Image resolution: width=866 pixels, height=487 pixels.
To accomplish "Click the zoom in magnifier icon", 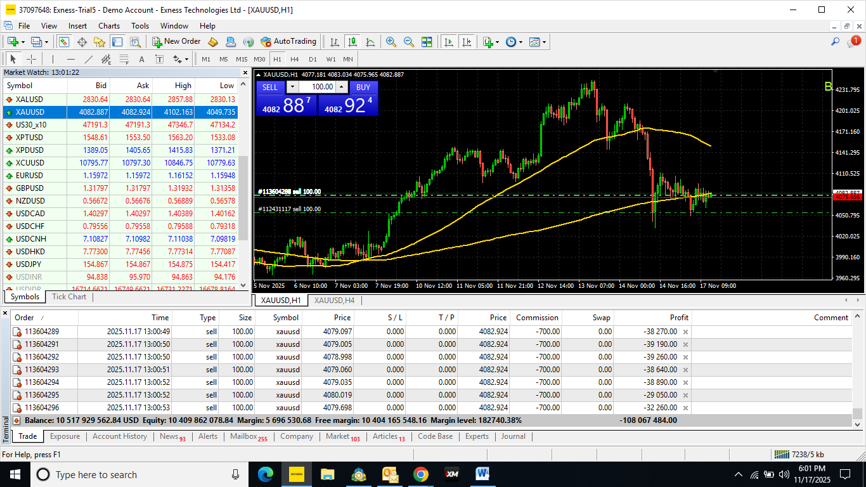I will coord(391,42).
